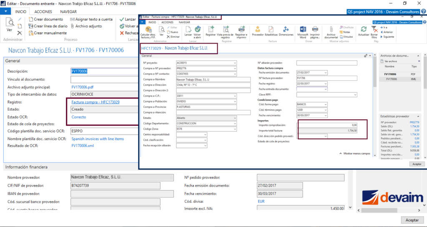The height and width of the screenshot is (227, 427).
Task: Click 'Archivo adjunto' in Documento entrante ribbon
Action: point(86,26)
